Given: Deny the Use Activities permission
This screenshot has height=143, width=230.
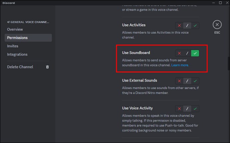Looking at the screenshot, I should pos(179,26).
